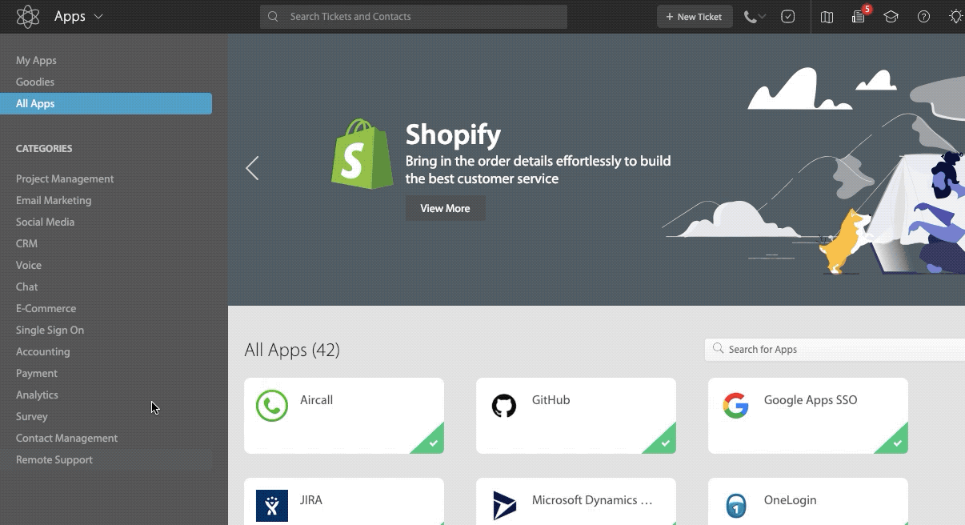Screen dimensions: 965x525
Task: Focus the Search Tickets and Contacts field
Action: pos(414,17)
